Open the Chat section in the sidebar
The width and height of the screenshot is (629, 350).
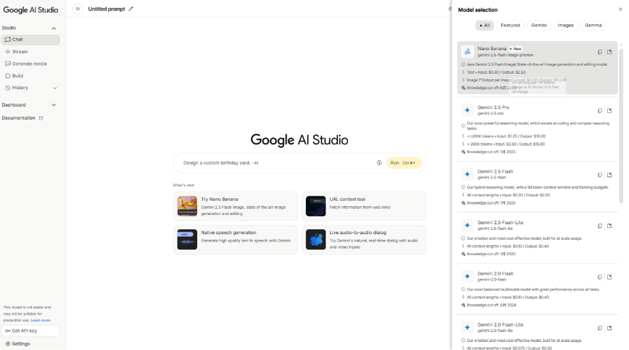click(x=30, y=40)
